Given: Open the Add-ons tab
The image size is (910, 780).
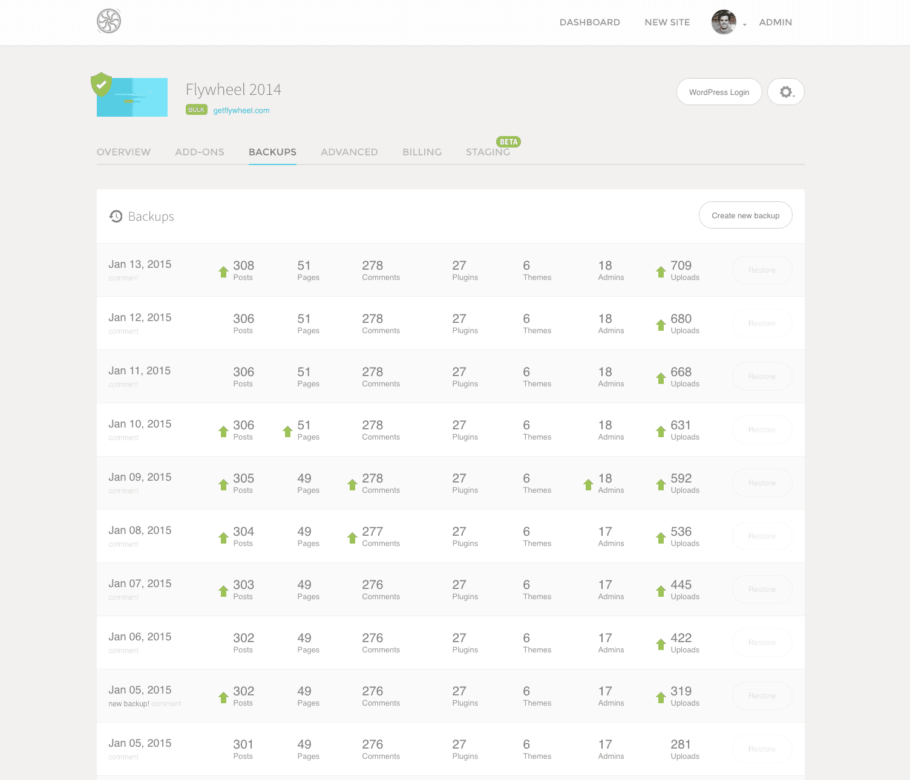Looking at the screenshot, I should click(200, 152).
